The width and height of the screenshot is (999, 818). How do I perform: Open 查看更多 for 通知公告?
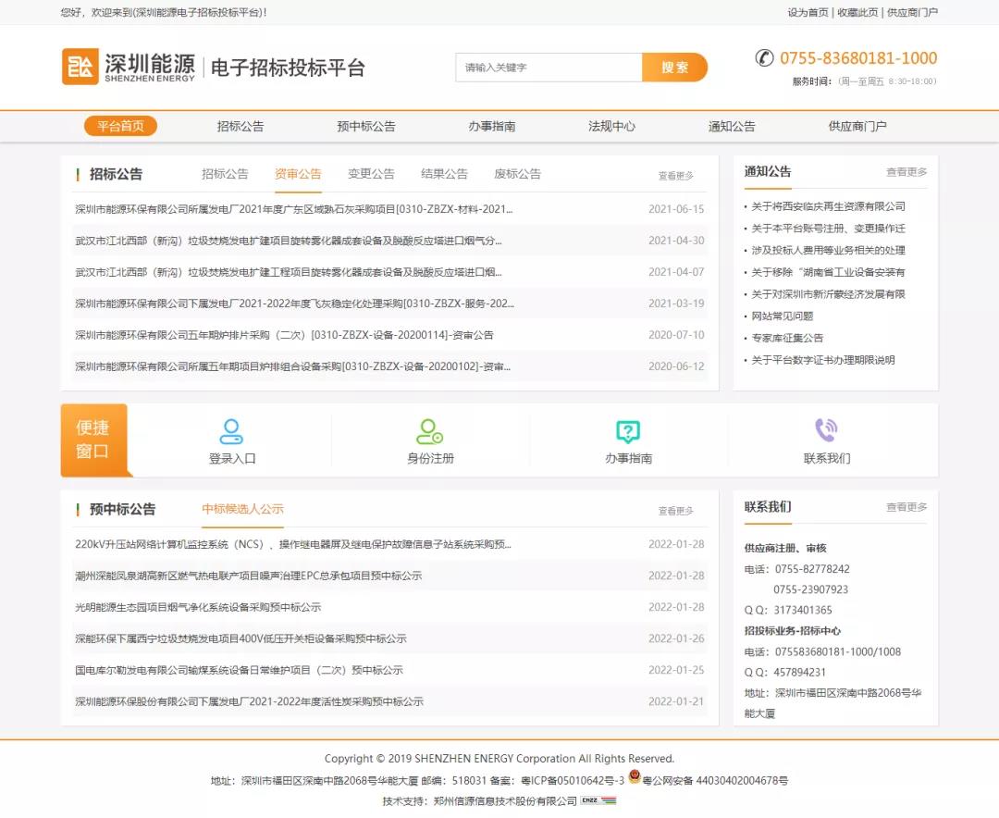coord(906,171)
